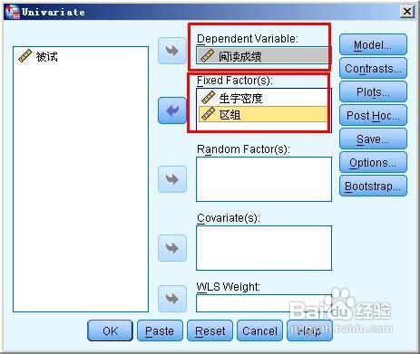Click inside Covariate(s) list box
The height and width of the screenshot is (354, 420).
[264, 248]
